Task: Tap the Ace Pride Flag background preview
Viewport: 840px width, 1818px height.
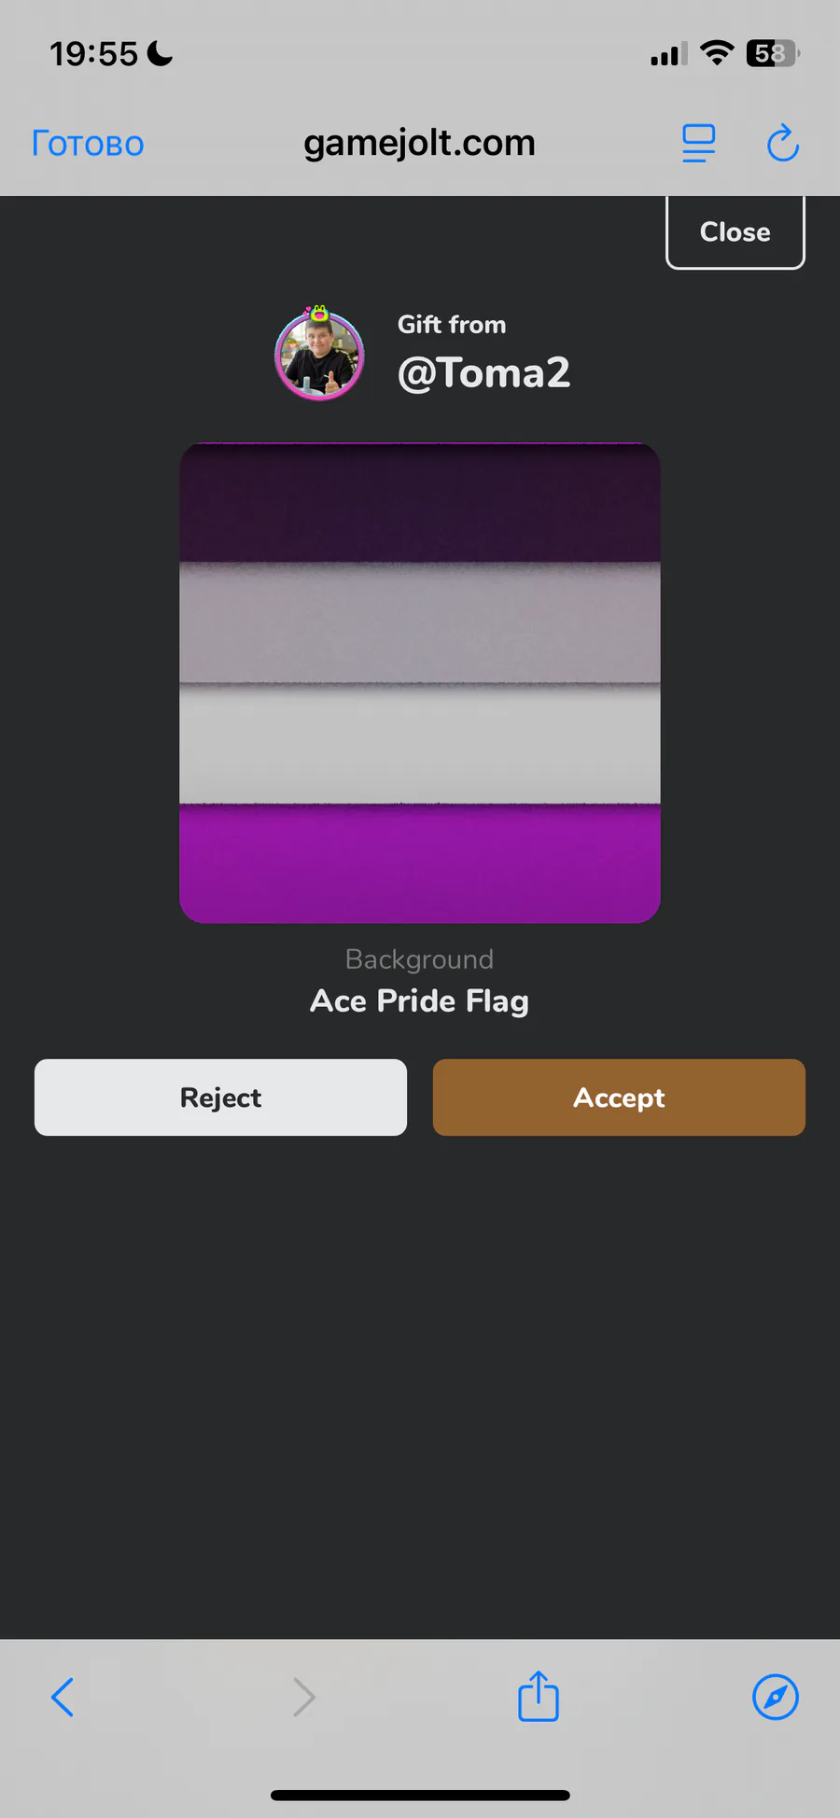Action: coord(420,683)
